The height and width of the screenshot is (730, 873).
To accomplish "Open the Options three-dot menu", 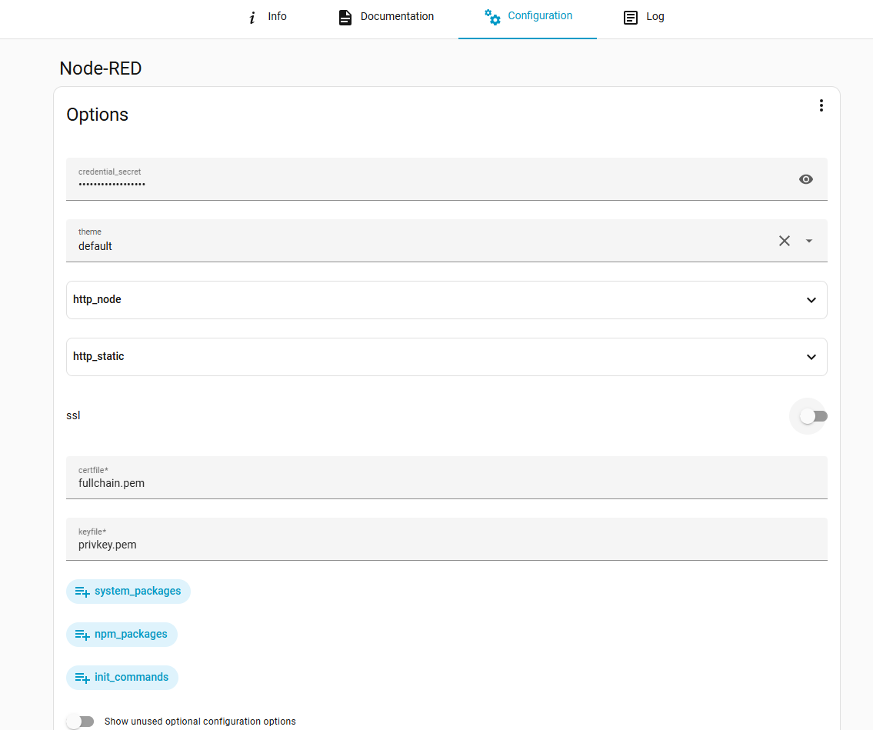I will pos(821,105).
